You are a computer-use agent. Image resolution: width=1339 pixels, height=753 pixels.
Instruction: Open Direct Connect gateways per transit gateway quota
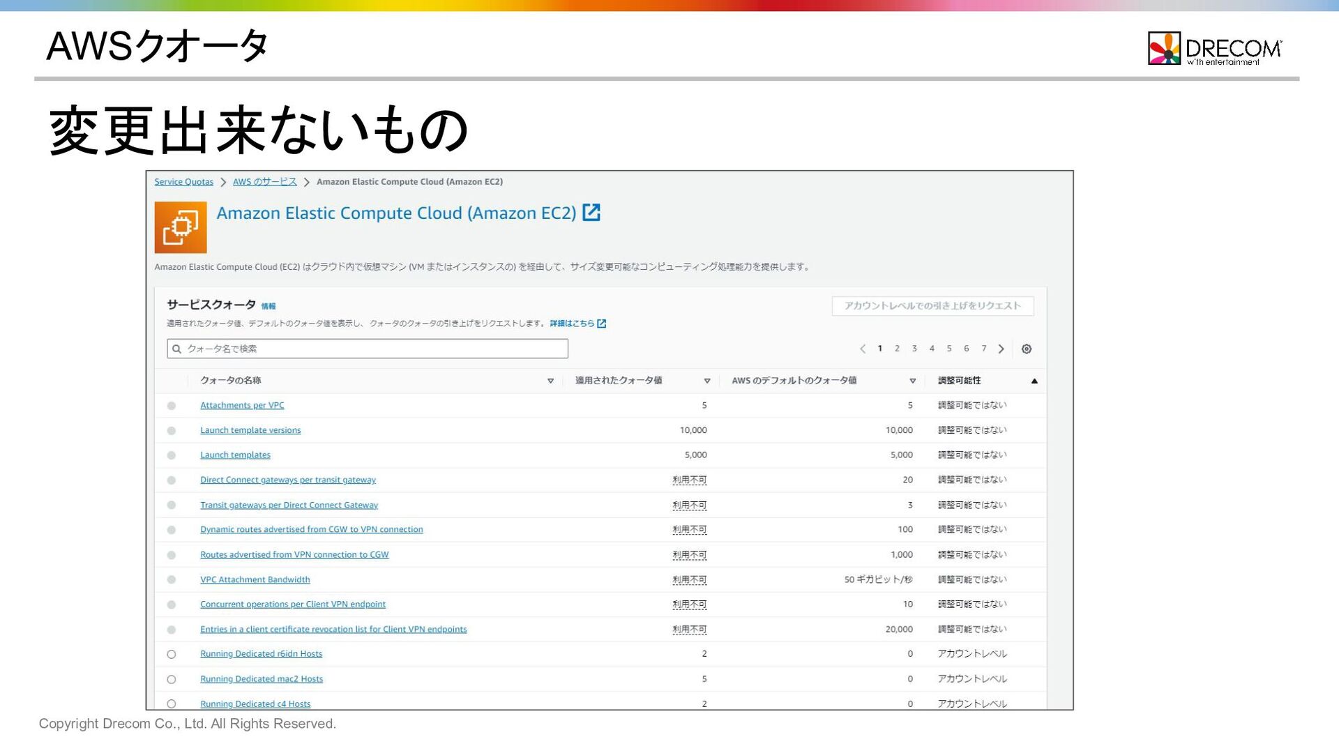(x=288, y=480)
